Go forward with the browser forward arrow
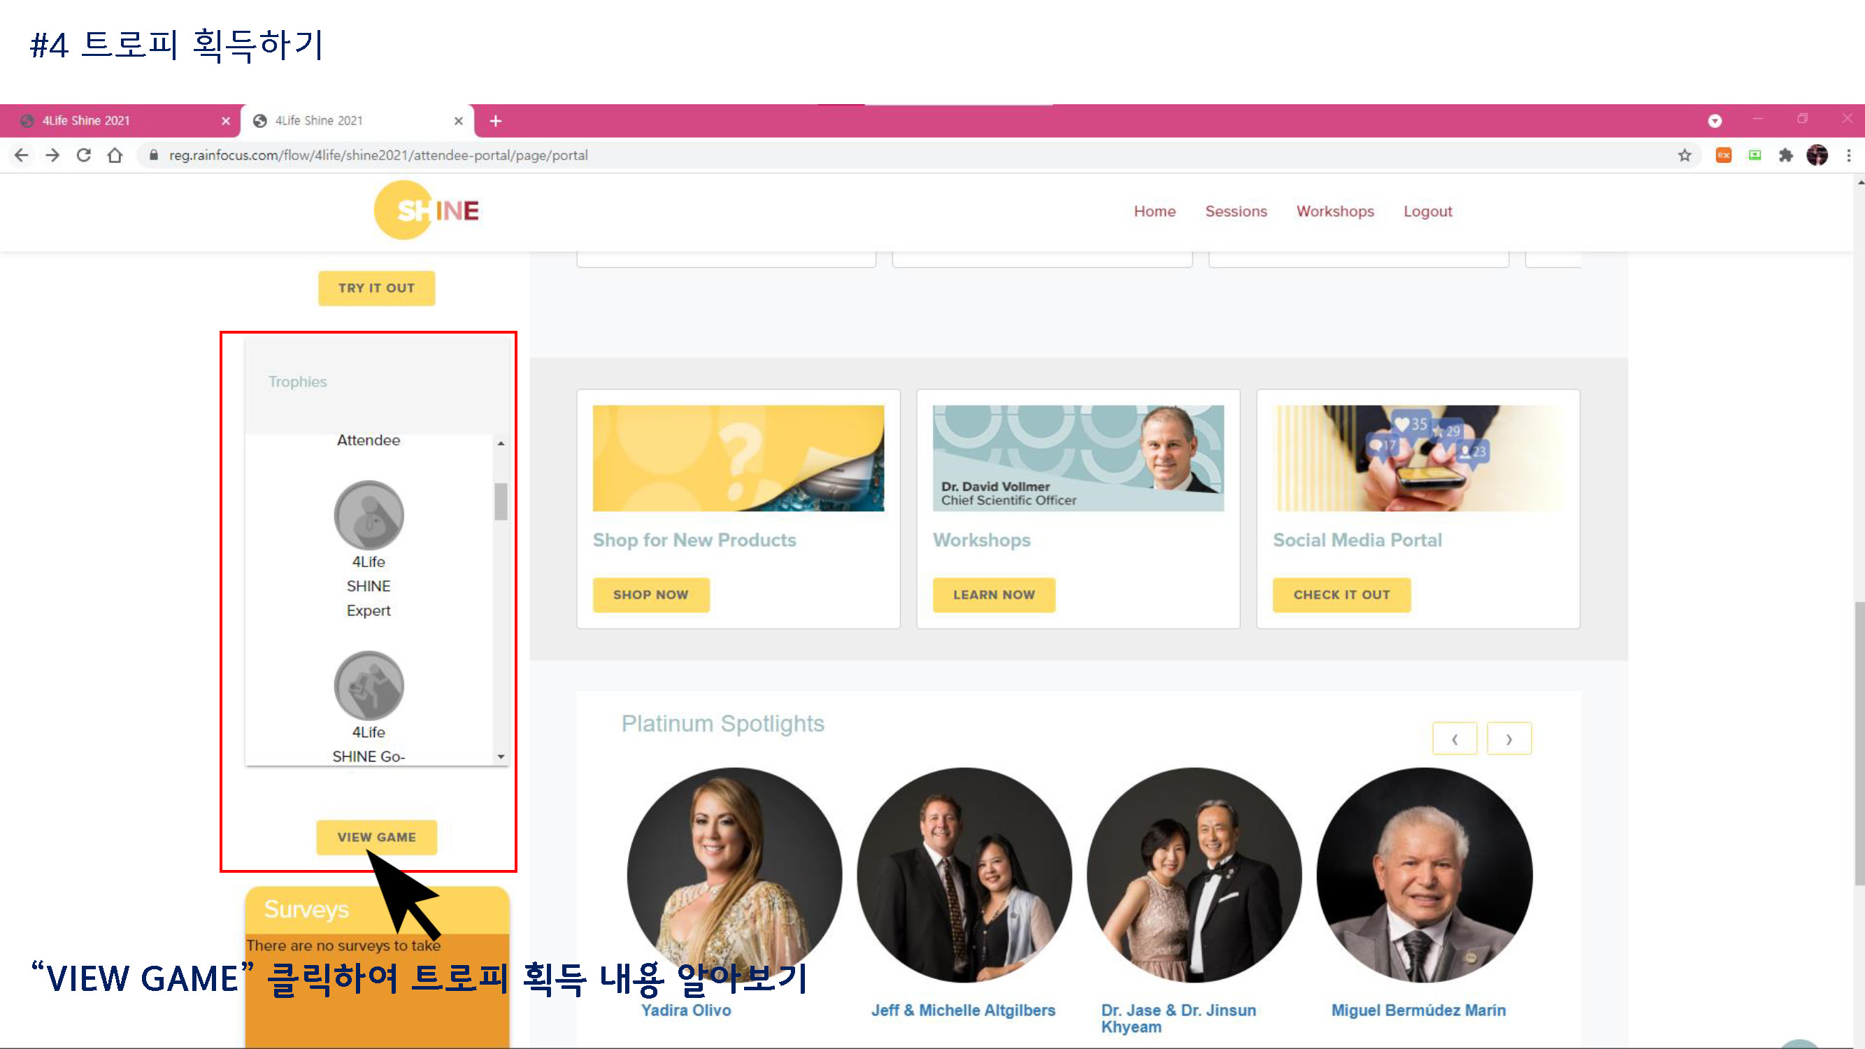The width and height of the screenshot is (1865, 1049). [x=52, y=155]
